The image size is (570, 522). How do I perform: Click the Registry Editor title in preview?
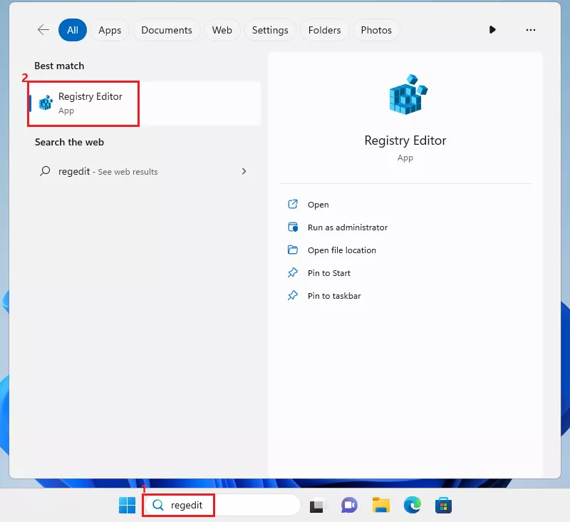pos(405,140)
